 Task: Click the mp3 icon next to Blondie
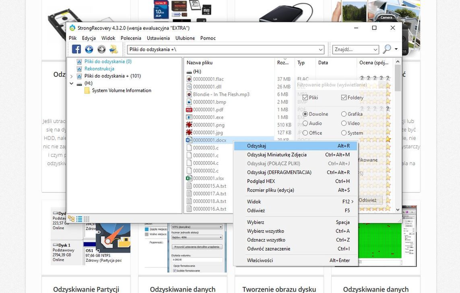point(189,94)
